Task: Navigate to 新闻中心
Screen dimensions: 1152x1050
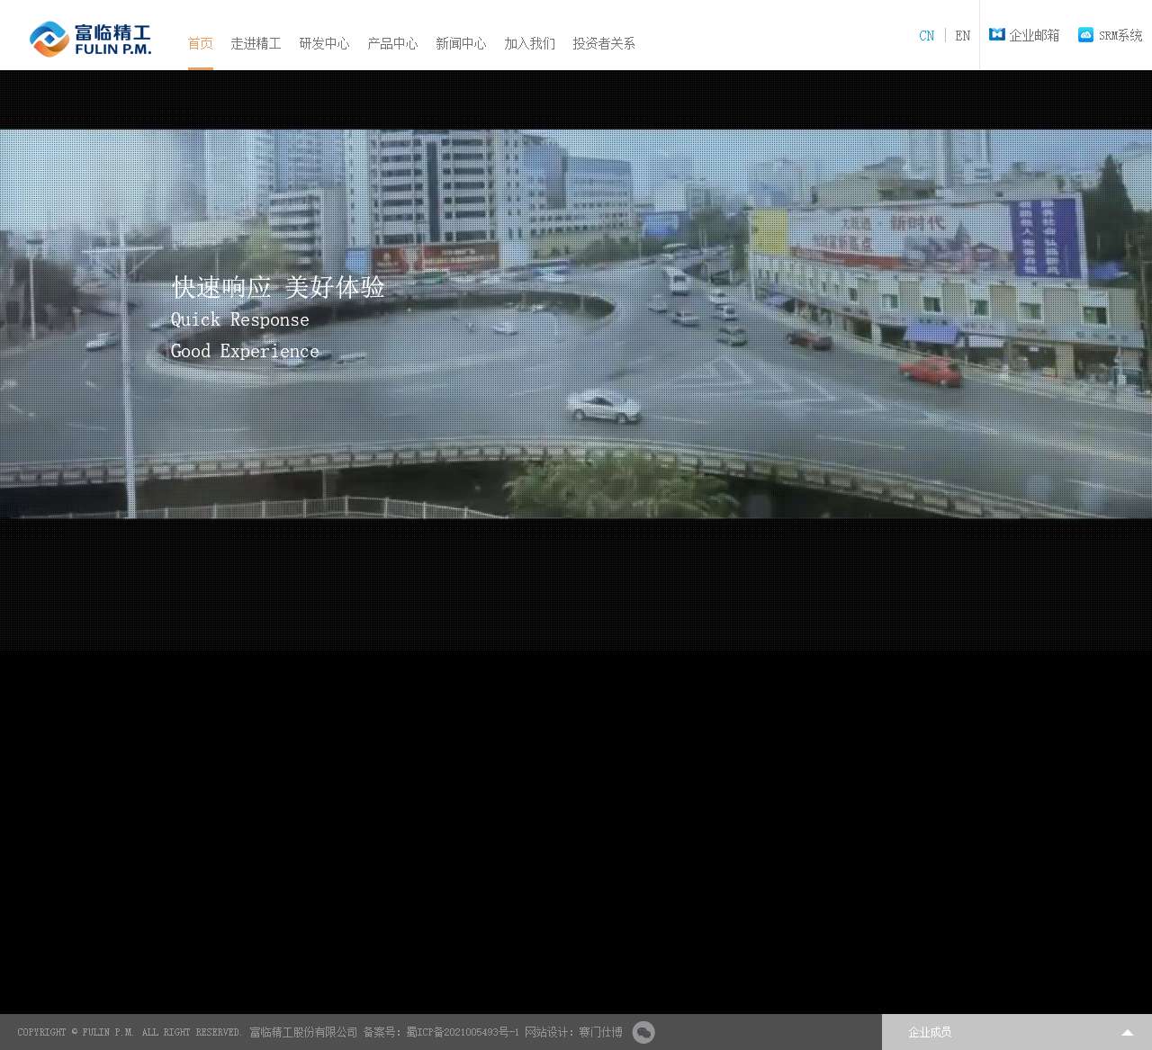Action: point(461,43)
